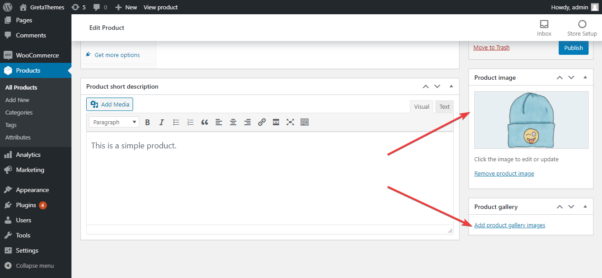Toggle the editor toolbar (kitchen sink)

click(x=305, y=122)
